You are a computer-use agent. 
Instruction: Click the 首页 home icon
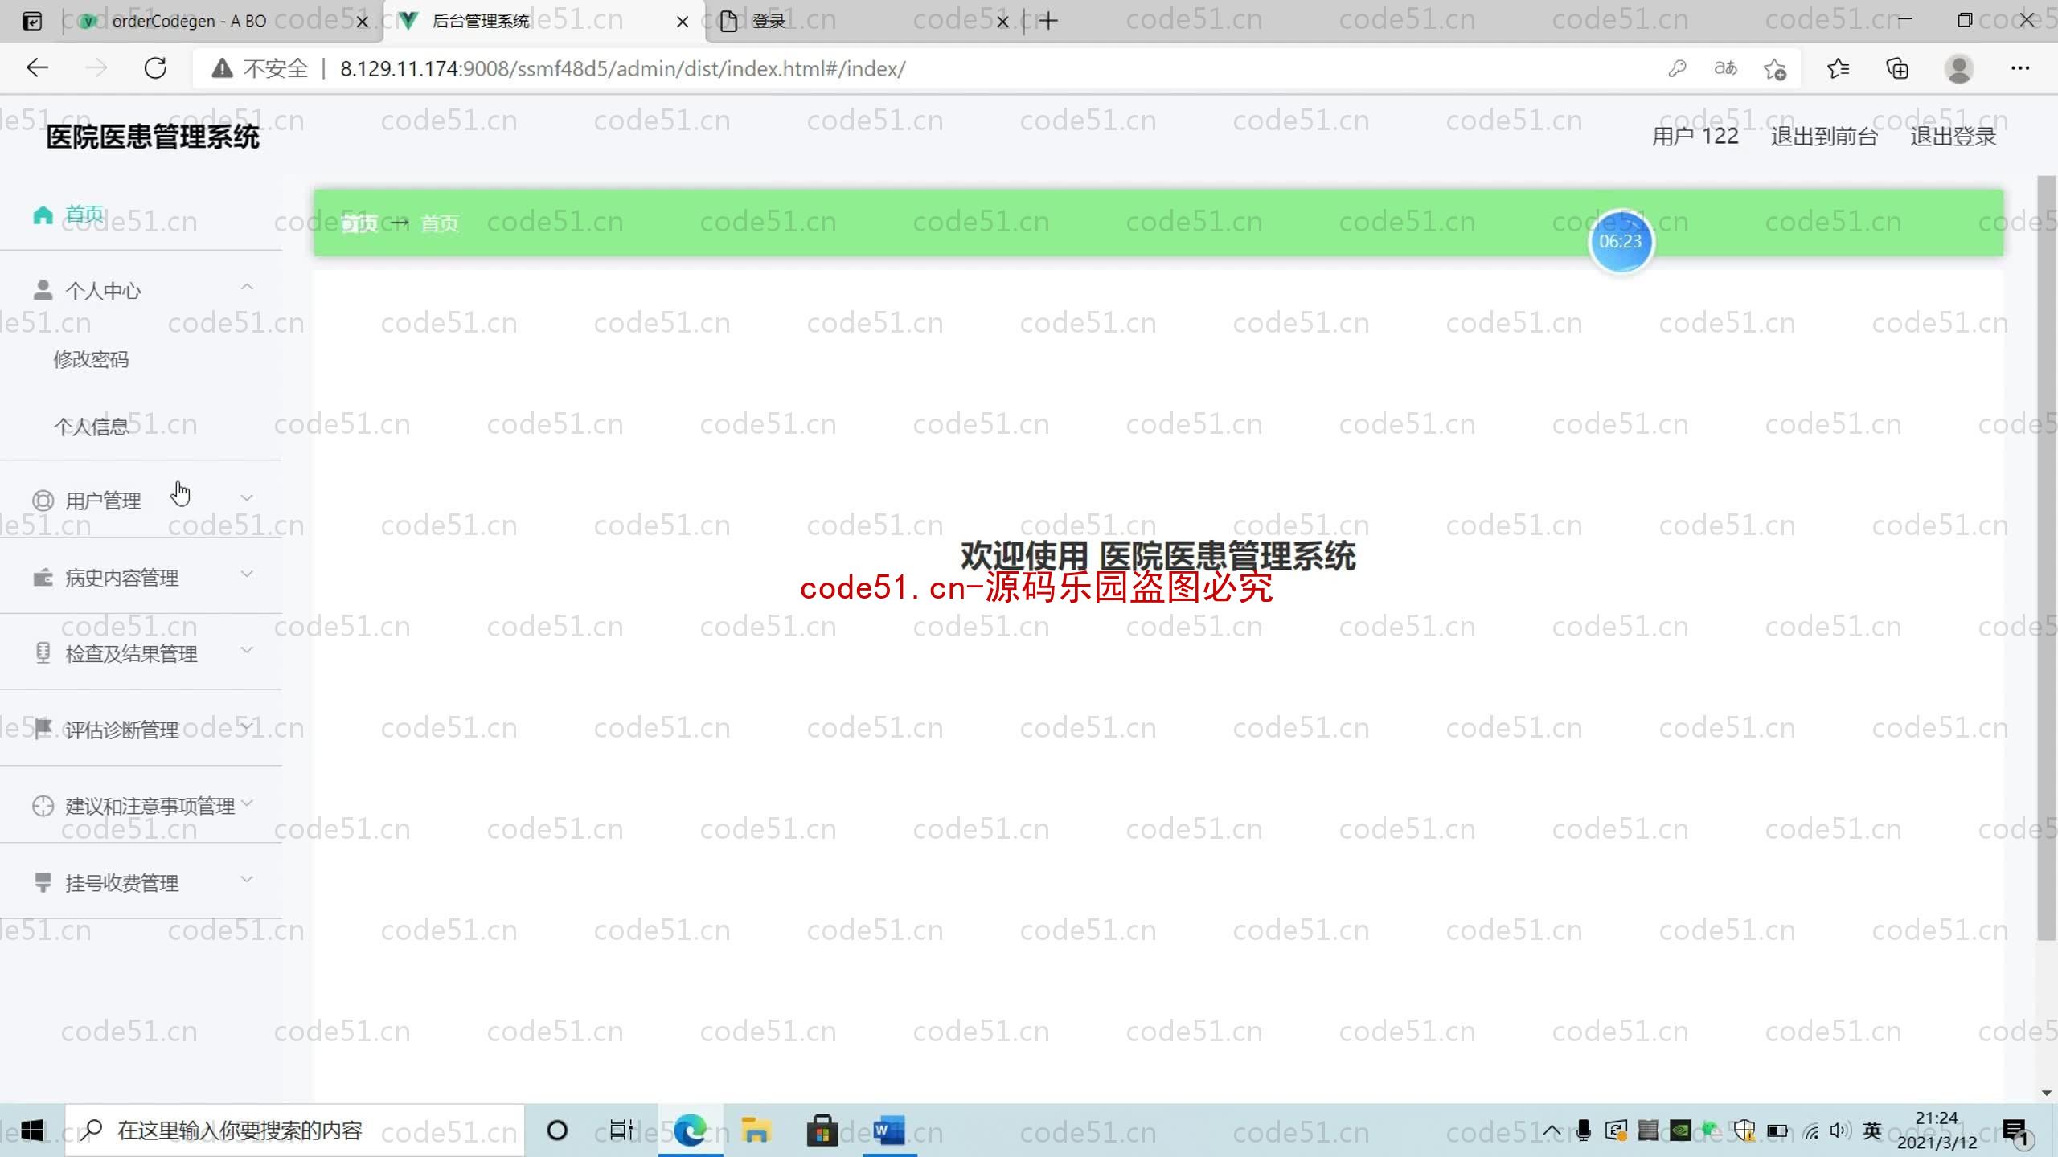pyautogui.click(x=43, y=213)
